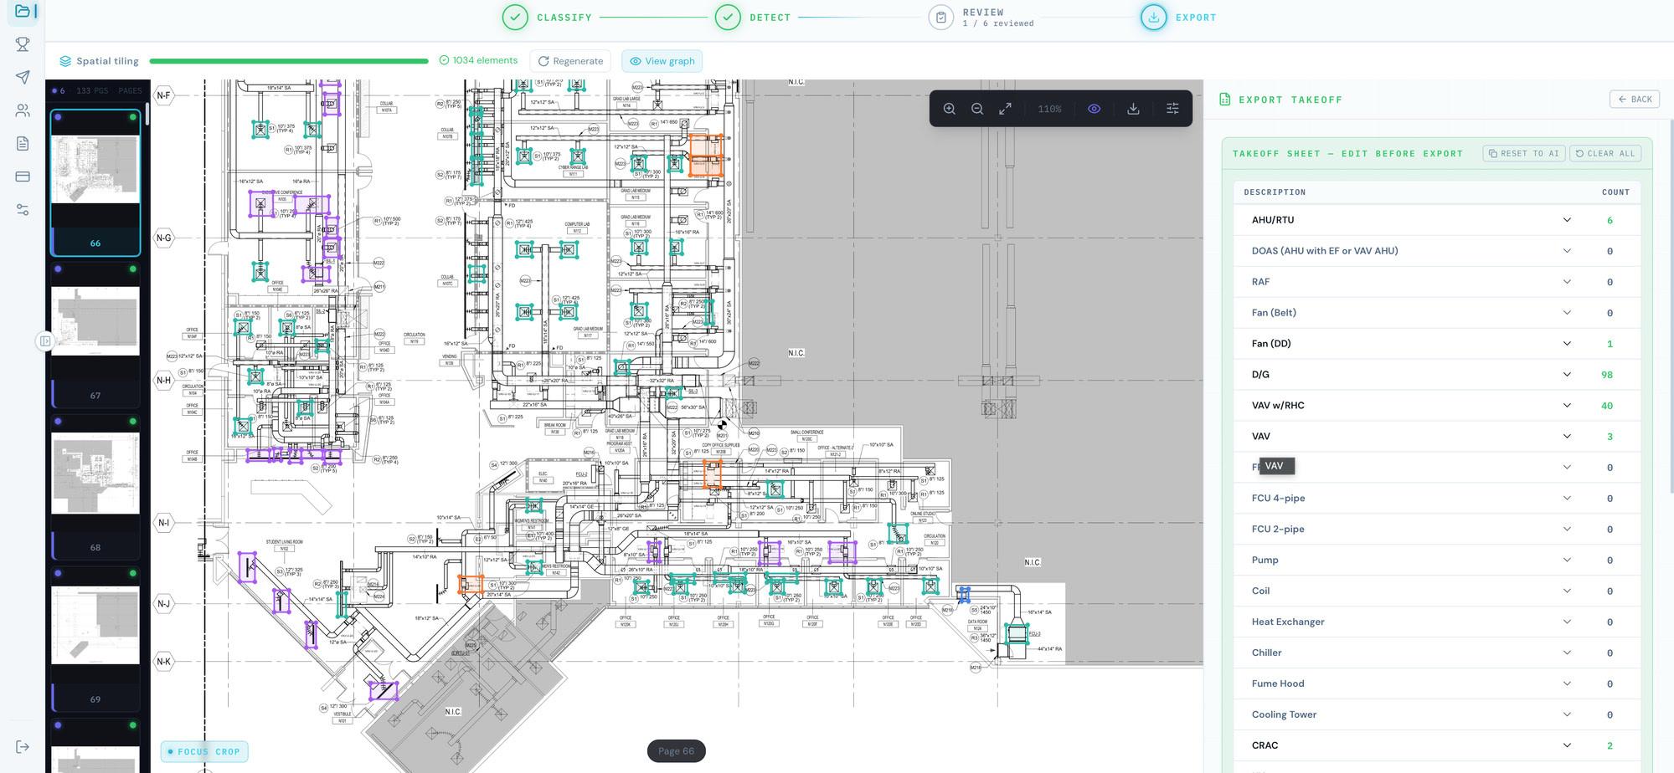Expand the Coil row chevron
The image size is (1674, 773).
click(x=1567, y=591)
